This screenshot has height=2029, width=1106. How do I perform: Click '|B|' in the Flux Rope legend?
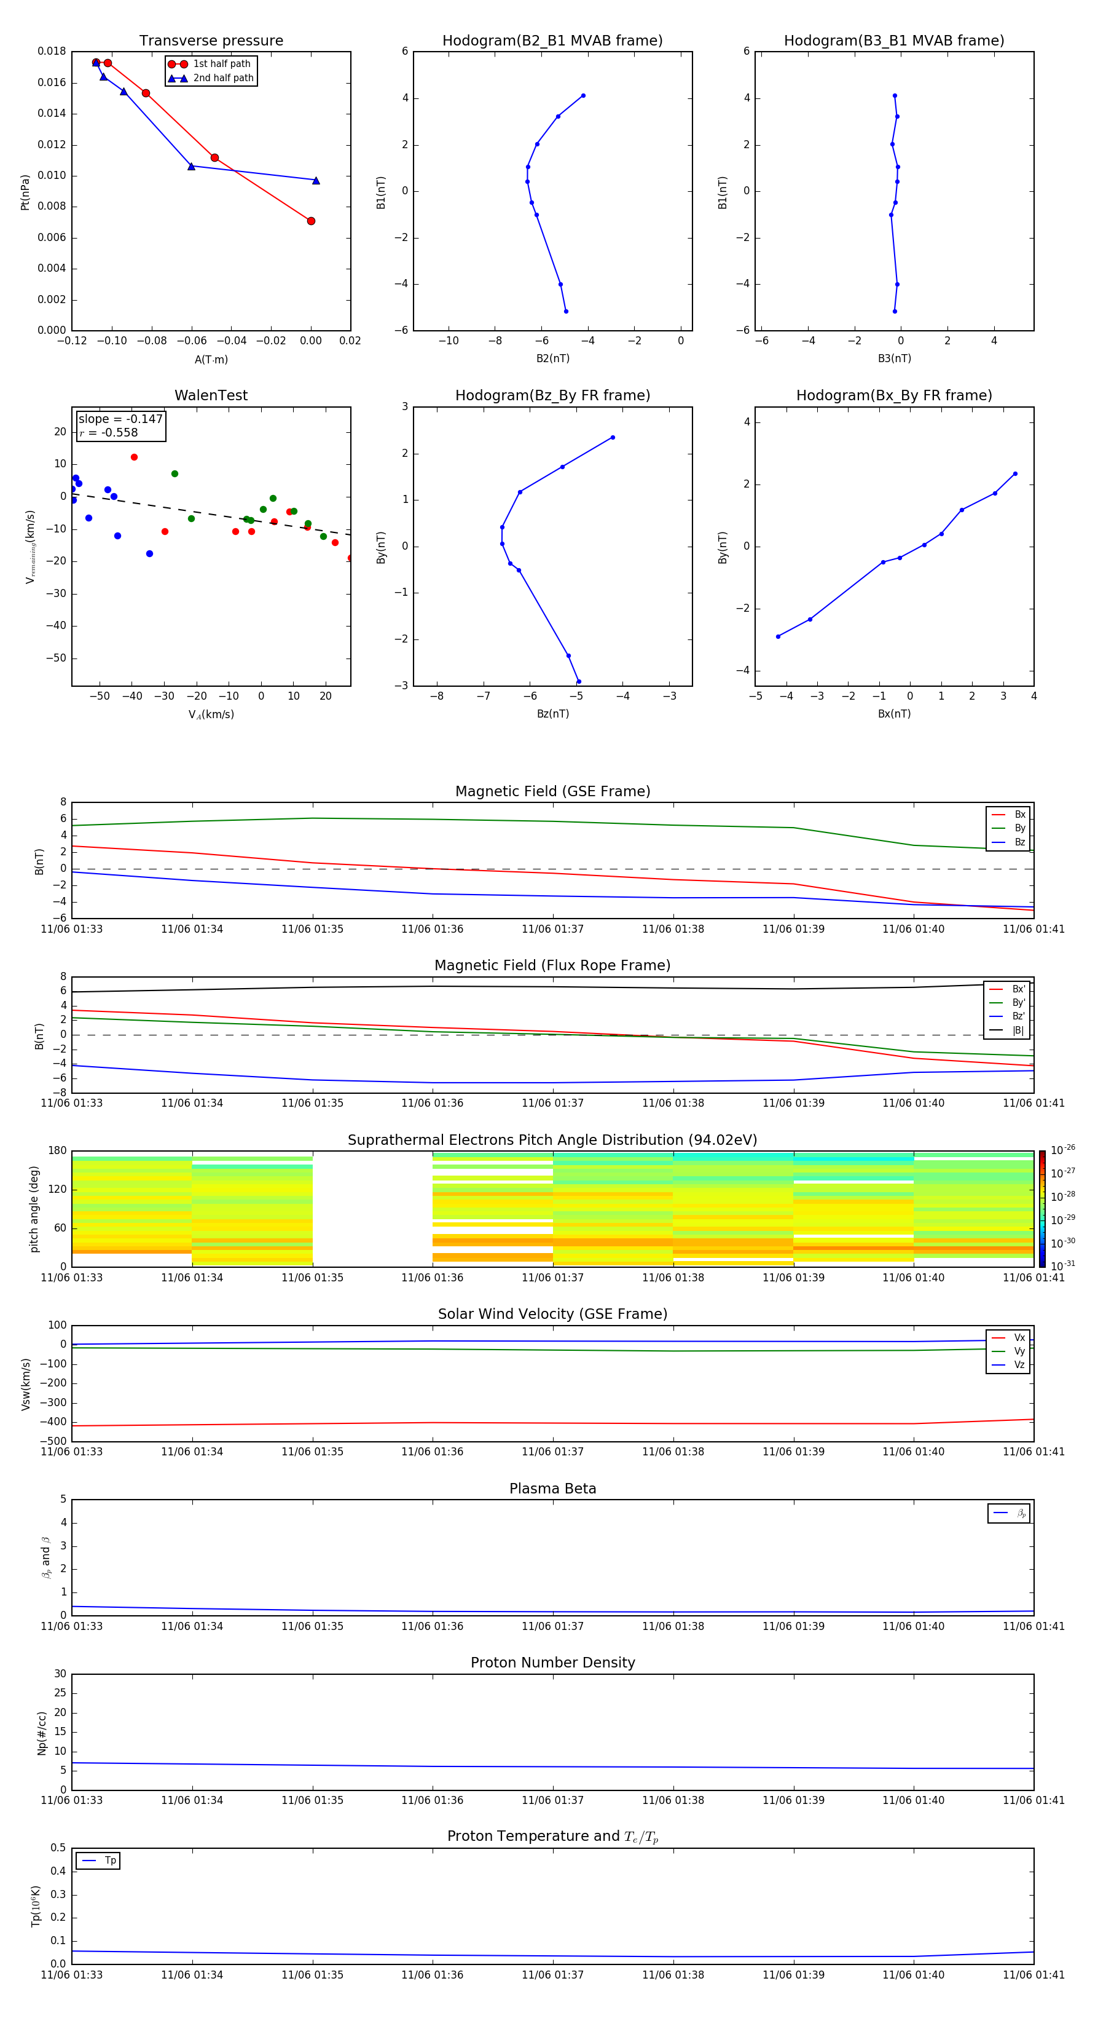click(x=1008, y=1030)
